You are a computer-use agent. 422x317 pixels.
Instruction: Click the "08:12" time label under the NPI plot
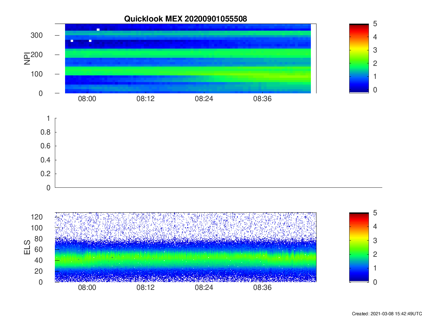click(146, 99)
